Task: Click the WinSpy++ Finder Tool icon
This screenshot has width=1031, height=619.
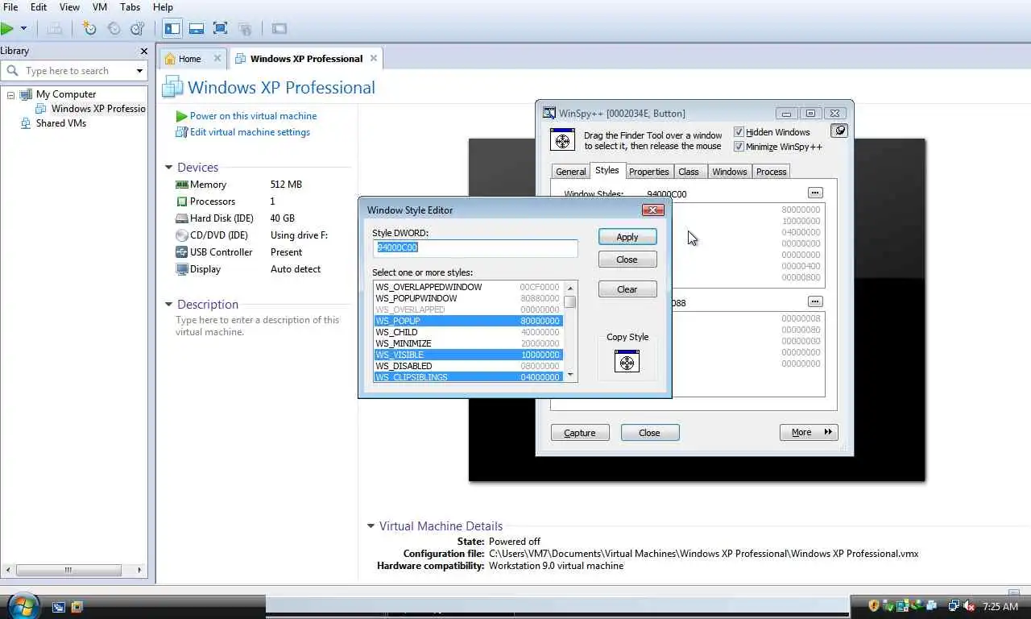Action: (562, 140)
